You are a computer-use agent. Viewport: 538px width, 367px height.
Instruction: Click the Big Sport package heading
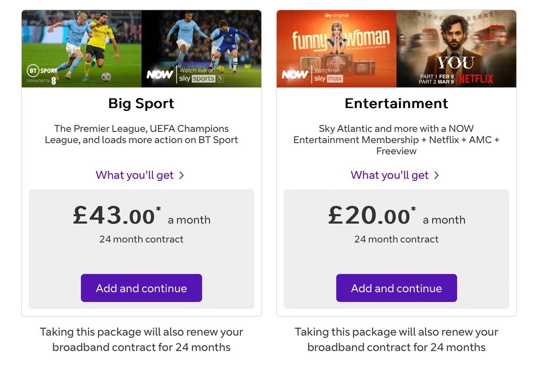[141, 104]
